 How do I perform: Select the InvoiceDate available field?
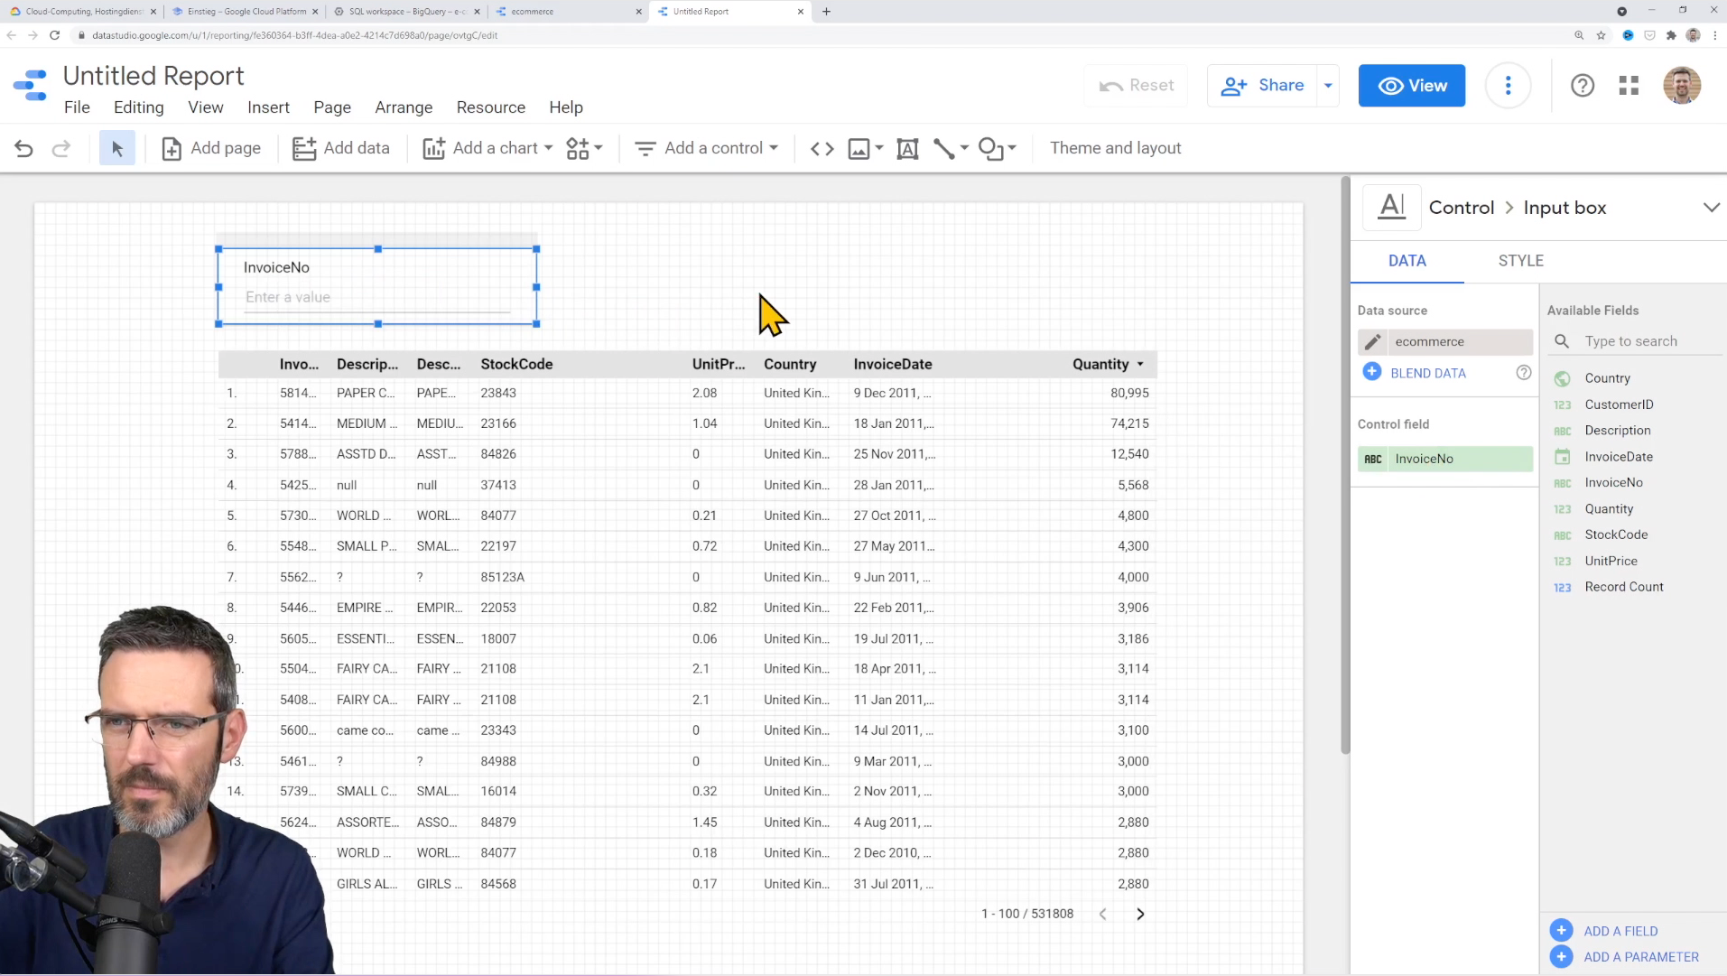pyautogui.click(x=1619, y=457)
